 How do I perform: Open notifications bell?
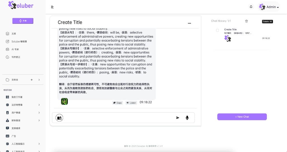click(x=251, y=7)
